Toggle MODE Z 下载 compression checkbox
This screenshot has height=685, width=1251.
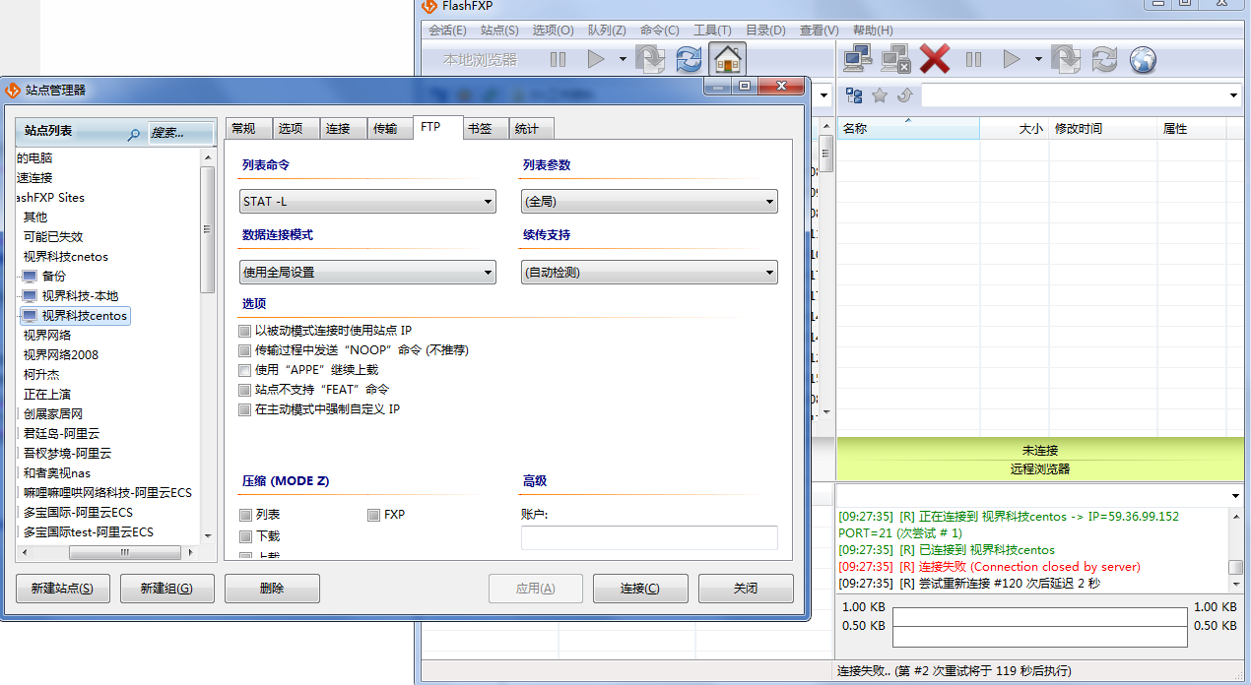[245, 536]
